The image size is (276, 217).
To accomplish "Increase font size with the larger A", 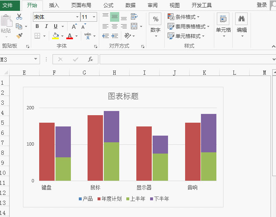I will pyautogui.click(x=74, y=26).
